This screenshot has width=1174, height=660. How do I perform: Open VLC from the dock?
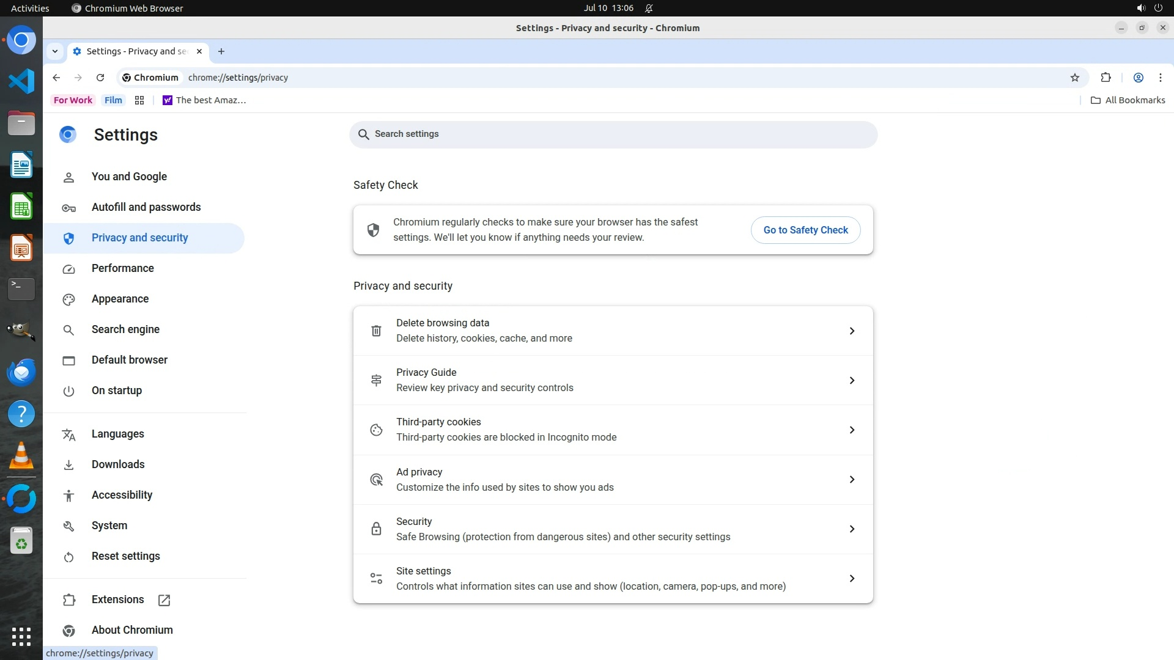[x=21, y=456]
